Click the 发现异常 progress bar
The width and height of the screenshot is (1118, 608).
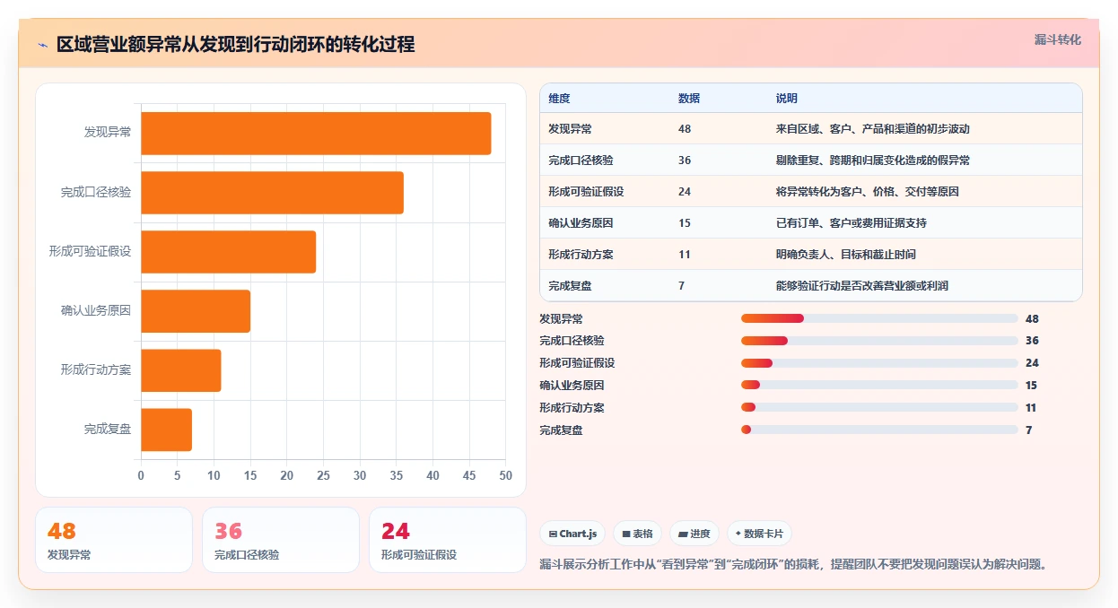879,318
